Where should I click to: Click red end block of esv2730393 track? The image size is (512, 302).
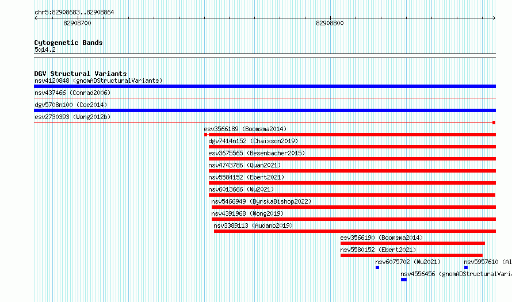click(x=494, y=123)
